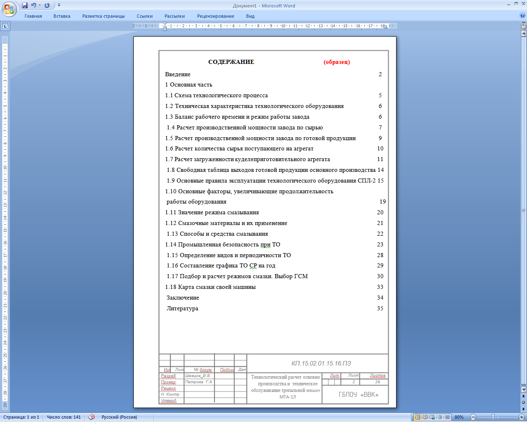
Task: Click the proofing errors spell-check icon
Action: 91,417
